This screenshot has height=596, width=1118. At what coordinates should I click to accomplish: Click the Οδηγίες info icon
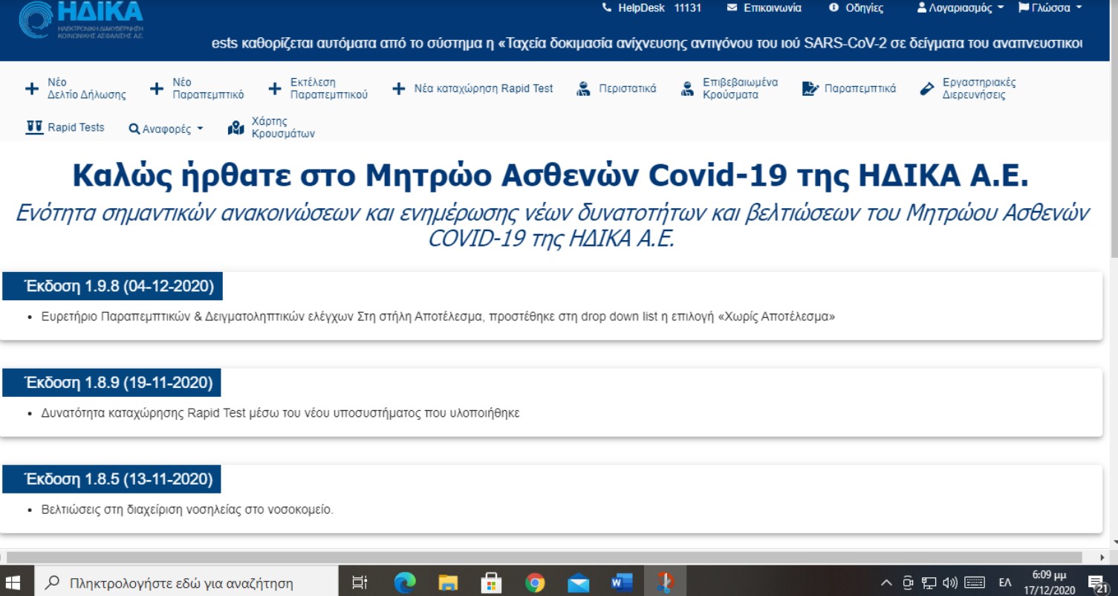pyautogui.click(x=833, y=8)
